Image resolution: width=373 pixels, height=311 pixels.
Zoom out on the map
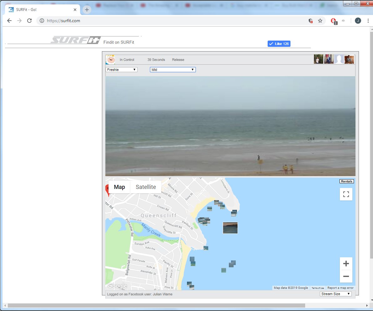[x=346, y=276]
